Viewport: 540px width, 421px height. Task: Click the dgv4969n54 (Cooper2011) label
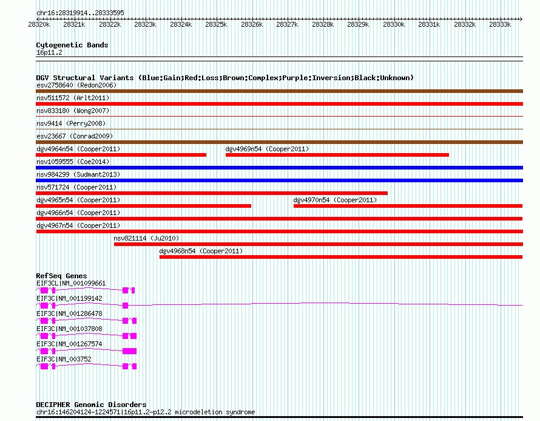coord(267,149)
